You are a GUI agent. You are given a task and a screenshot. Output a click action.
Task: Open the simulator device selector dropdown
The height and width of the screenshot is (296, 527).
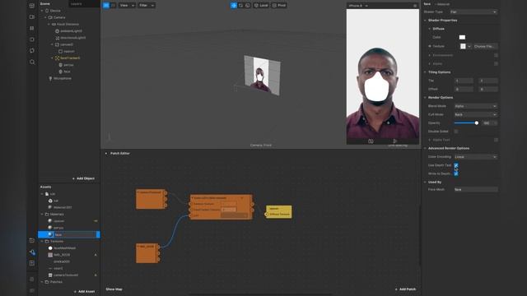(358, 6)
